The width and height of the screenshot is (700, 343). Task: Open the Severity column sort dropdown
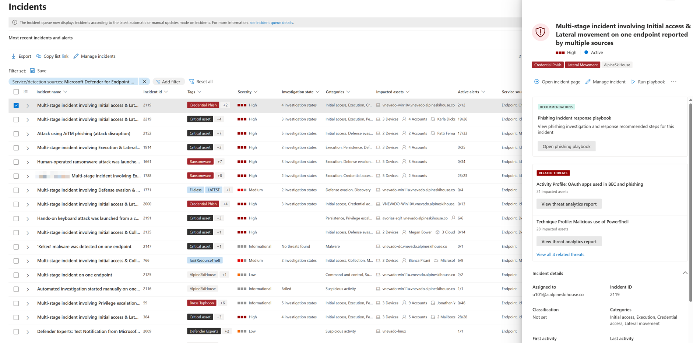point(256,92)
